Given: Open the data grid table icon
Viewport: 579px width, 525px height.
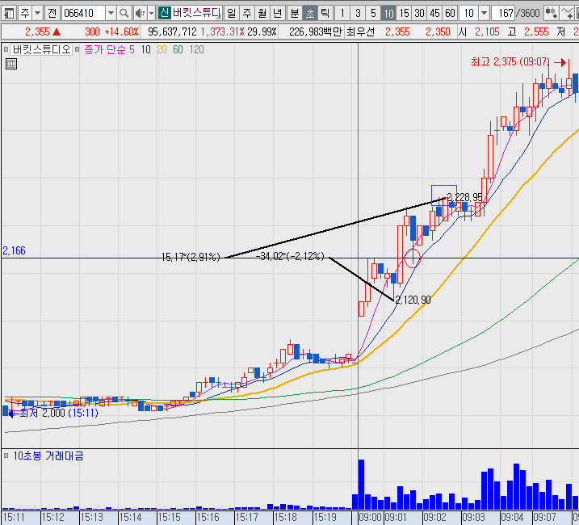Looking at the screenshot, I should [11, 64].
